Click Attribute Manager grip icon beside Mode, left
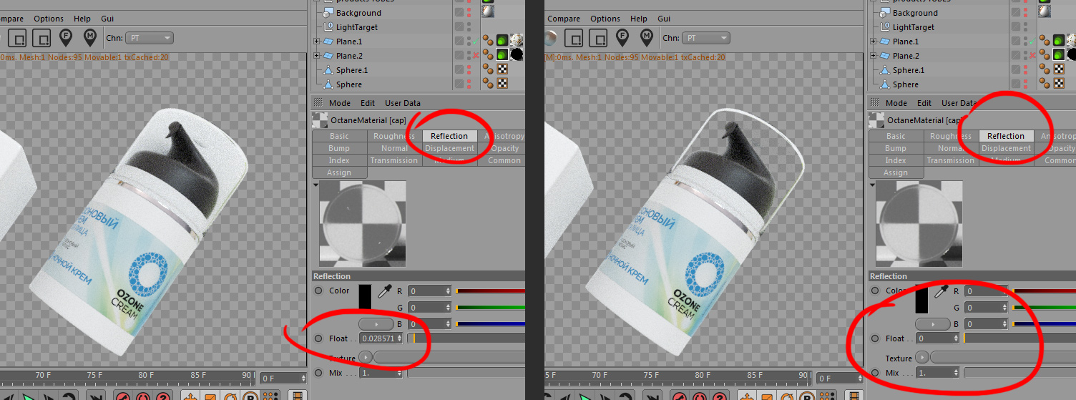The image size is (1076, 400). coord(318,103)
